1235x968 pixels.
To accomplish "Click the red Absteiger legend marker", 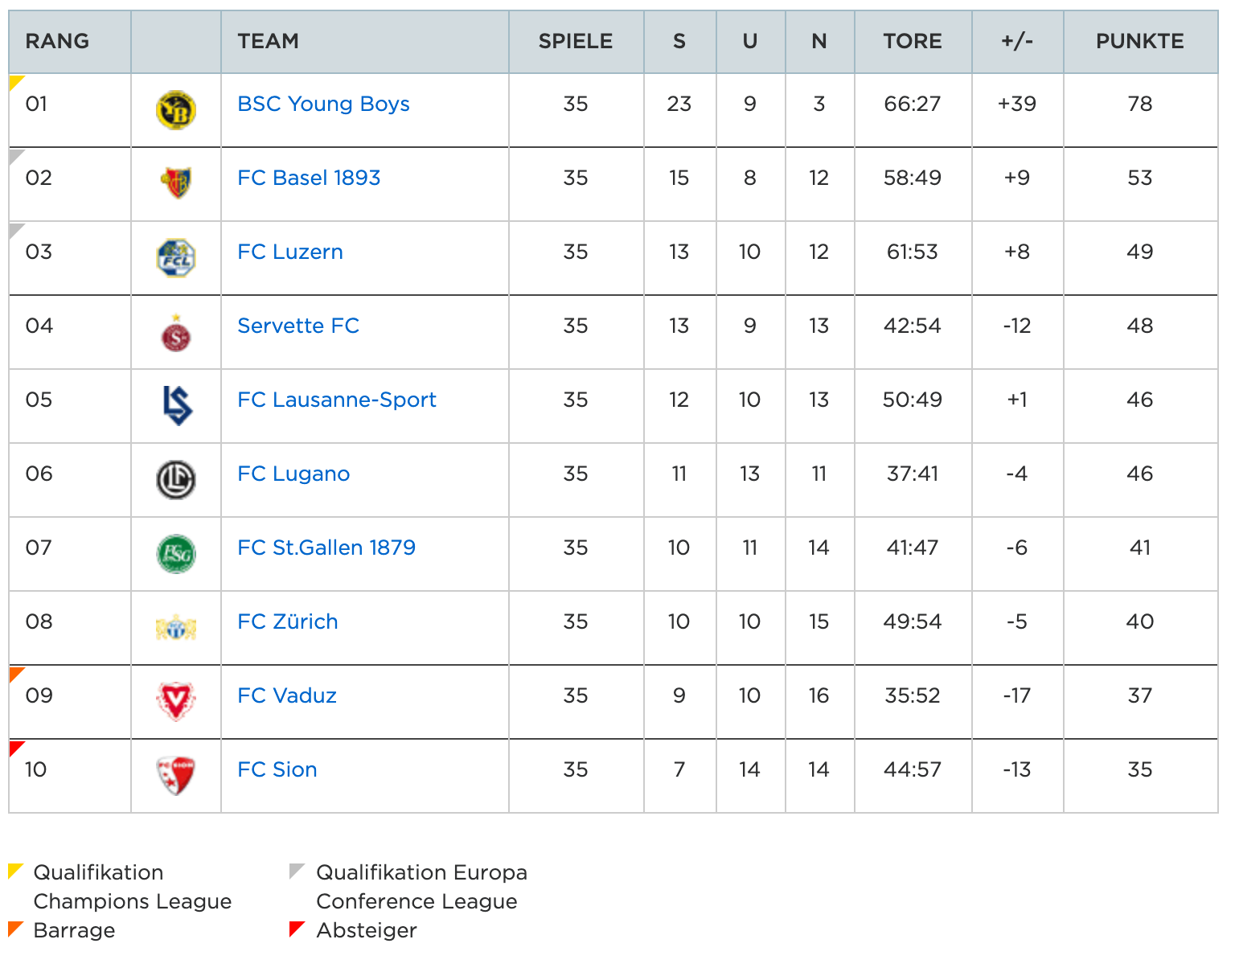I will 296,929.
